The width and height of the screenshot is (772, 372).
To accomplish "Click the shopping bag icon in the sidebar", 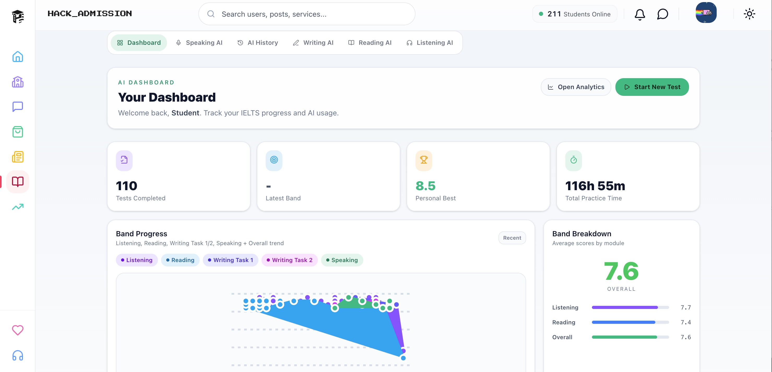I will pos(17,132).
